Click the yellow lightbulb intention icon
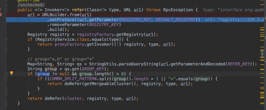 click(11, 73)
